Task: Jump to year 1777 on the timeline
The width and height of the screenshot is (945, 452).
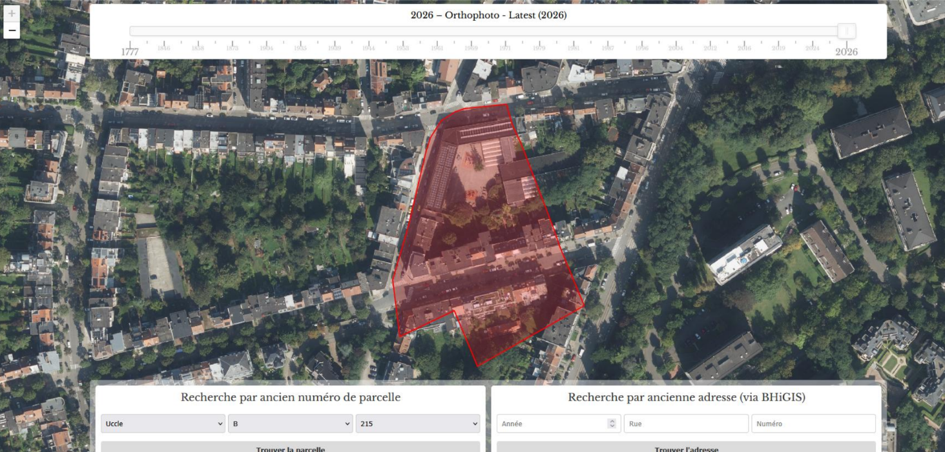Action: [130, 48]
